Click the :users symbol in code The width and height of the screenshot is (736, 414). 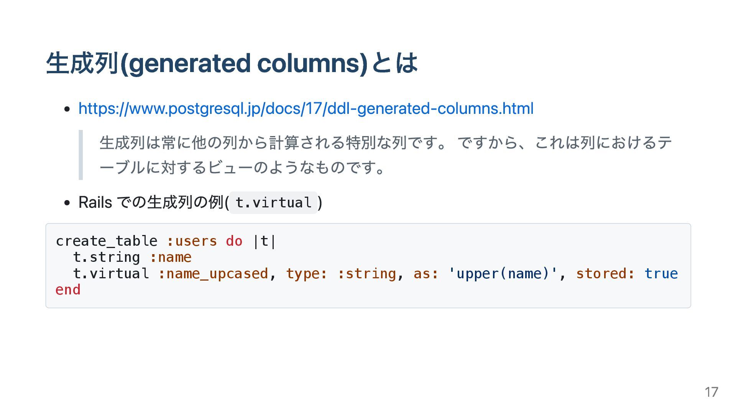(192, 241)
